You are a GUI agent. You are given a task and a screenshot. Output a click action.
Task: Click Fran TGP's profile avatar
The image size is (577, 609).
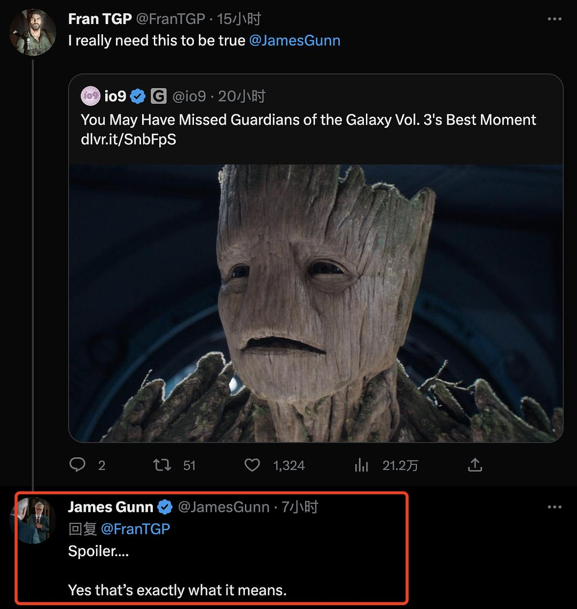[33, 32]
